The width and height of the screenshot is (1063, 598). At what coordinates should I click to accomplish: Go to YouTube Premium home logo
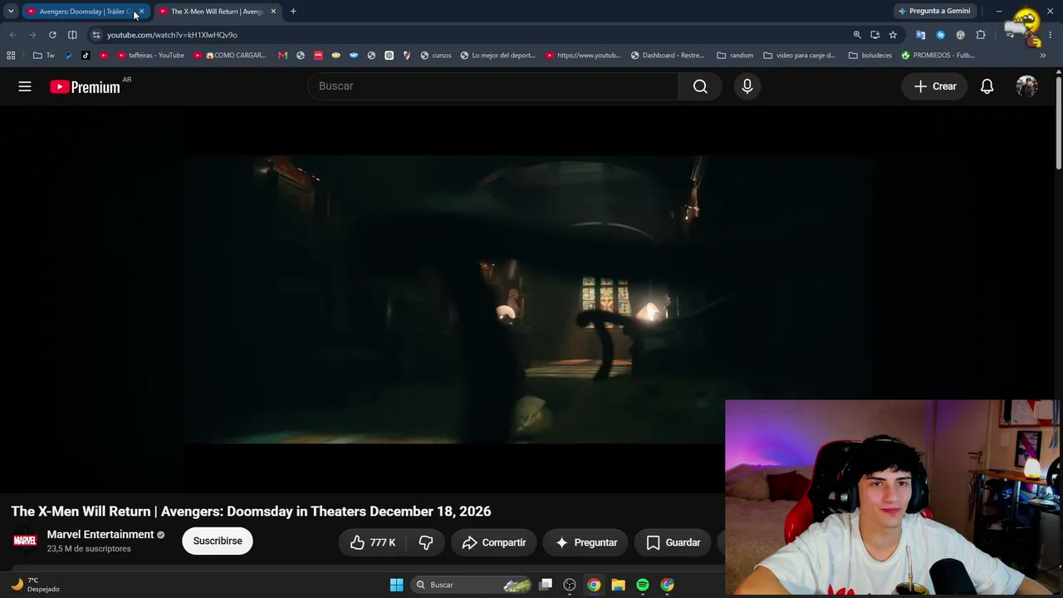point(86,86)
